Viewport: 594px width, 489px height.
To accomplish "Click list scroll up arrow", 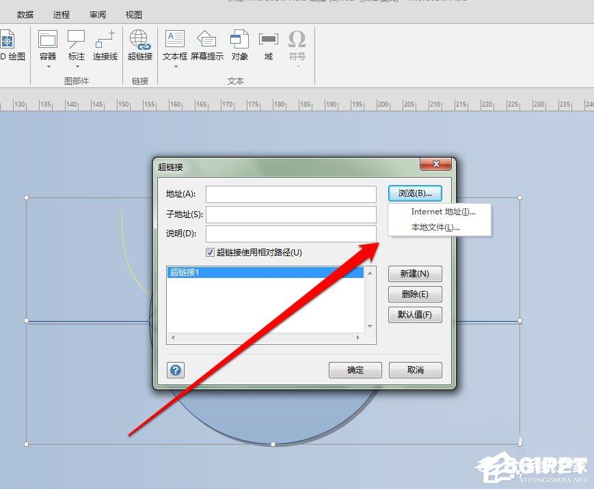I will pos(370,273).
